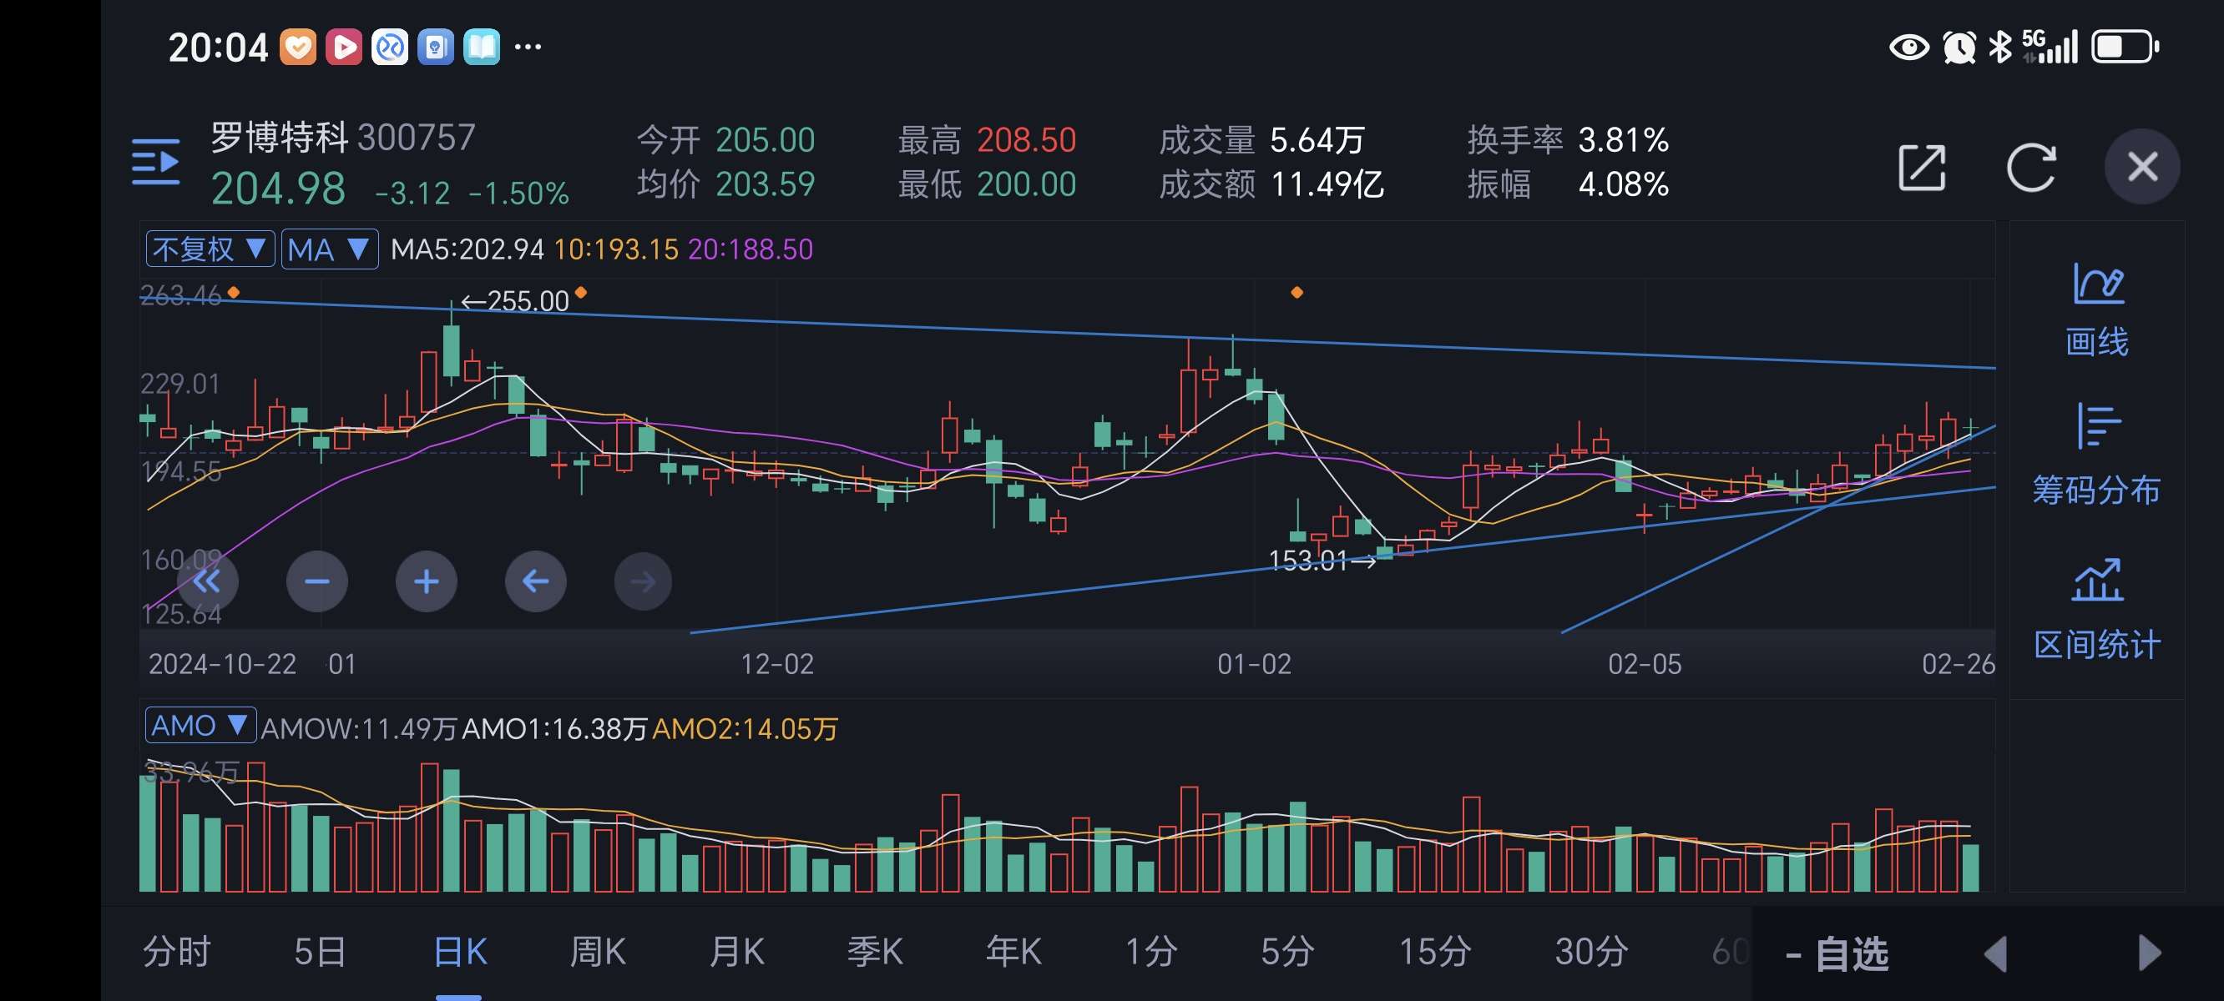Expand the AMO volume indicator dropdown
This screenshot has width=2224, height=1001.
tap(200, 725)
